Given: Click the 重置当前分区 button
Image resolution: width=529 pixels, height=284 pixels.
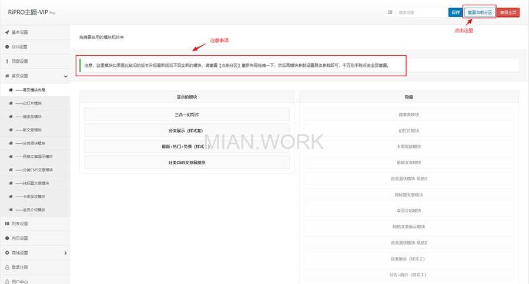Looking at the screenshot, I should 480,12.
